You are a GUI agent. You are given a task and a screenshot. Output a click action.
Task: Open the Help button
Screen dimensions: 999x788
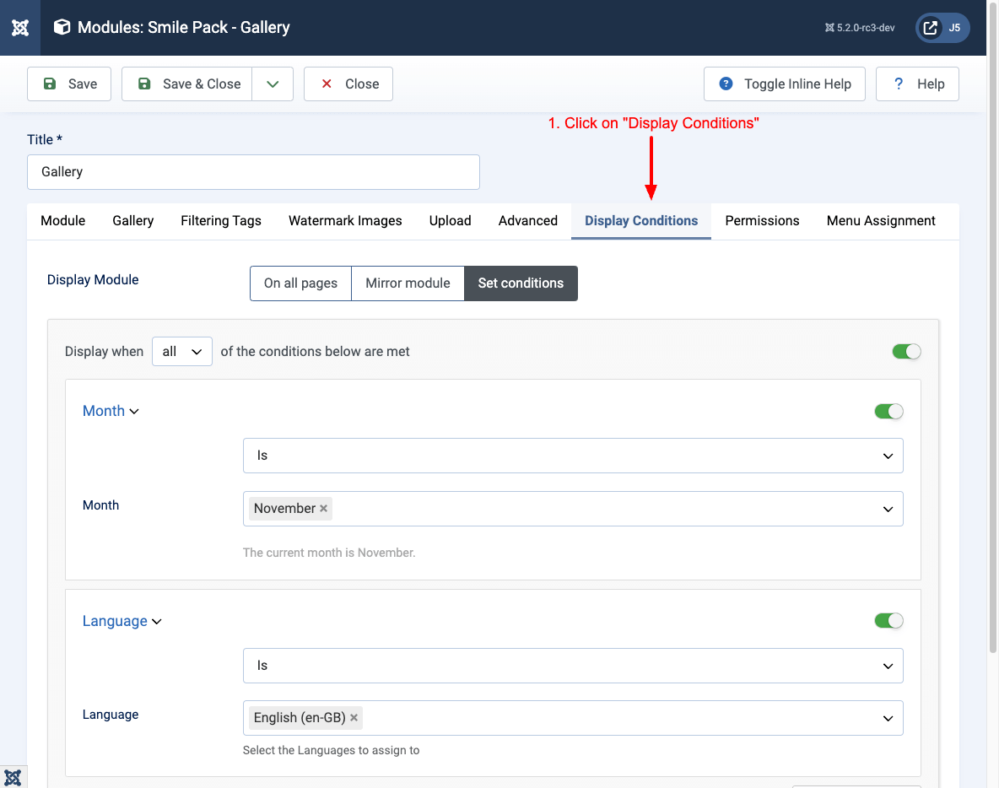click(917, 84)
